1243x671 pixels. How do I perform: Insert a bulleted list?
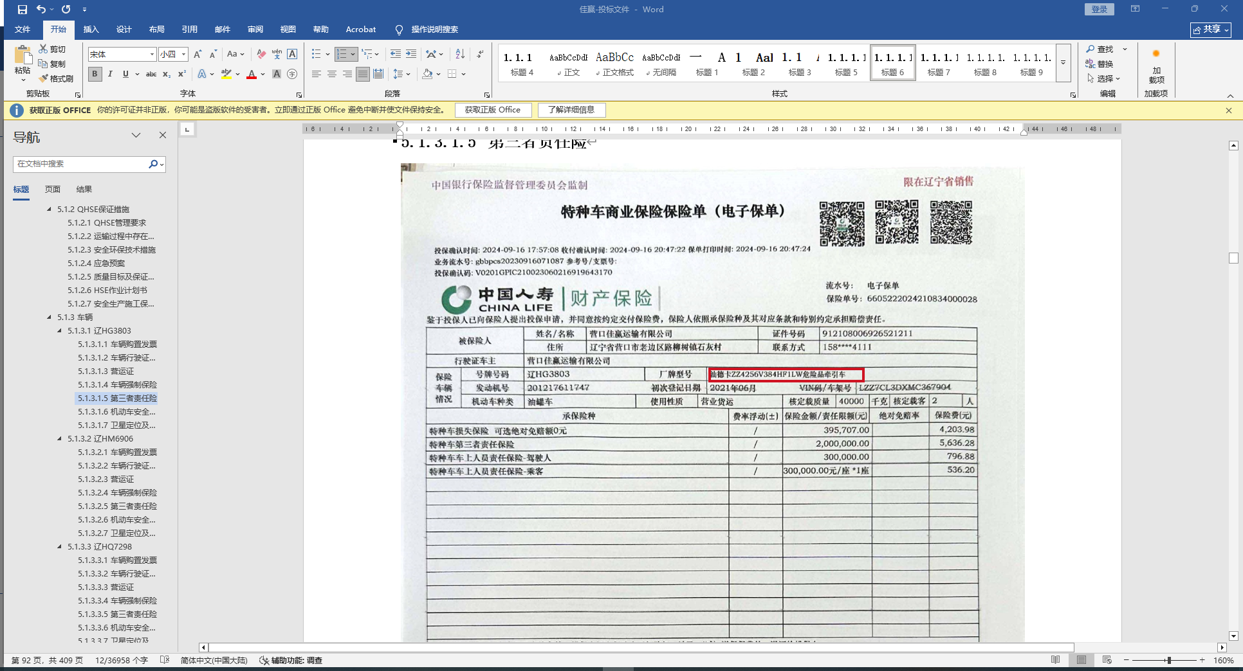click(x=317, y=55)
